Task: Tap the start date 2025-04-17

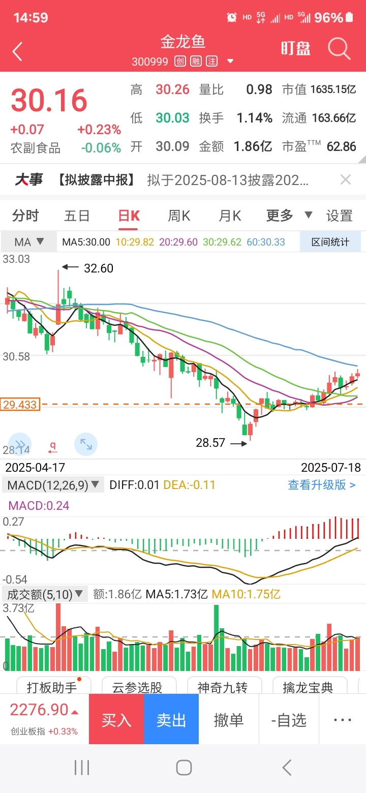Action: click(x=35, y=467)
